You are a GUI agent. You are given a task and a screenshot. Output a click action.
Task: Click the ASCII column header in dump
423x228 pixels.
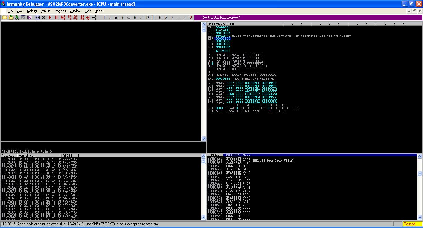(70, 155)
